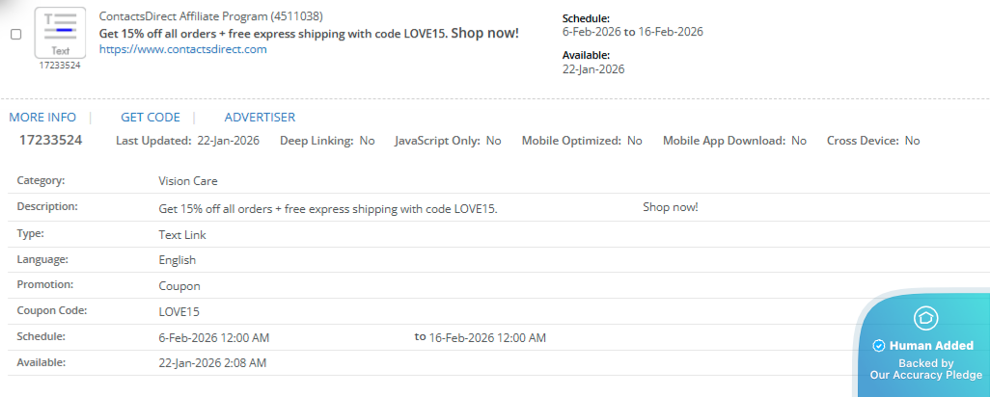Open the ADVERTISER tab

point(260,118)
